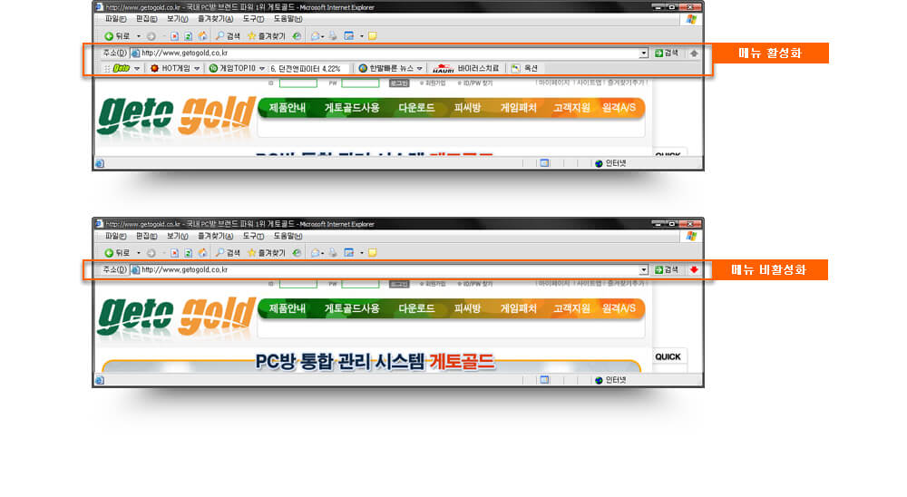Open 편집 menu in upper window
The image size is (907, 497).
(x=146, y=19)
